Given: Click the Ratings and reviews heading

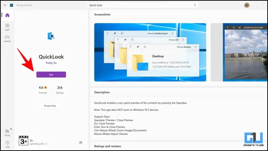Looking at the screenshot, I should pyautogui.click(x=108, y=146).
